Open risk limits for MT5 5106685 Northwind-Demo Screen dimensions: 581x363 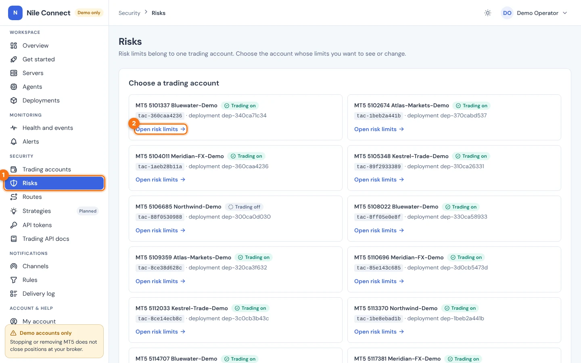161,230
